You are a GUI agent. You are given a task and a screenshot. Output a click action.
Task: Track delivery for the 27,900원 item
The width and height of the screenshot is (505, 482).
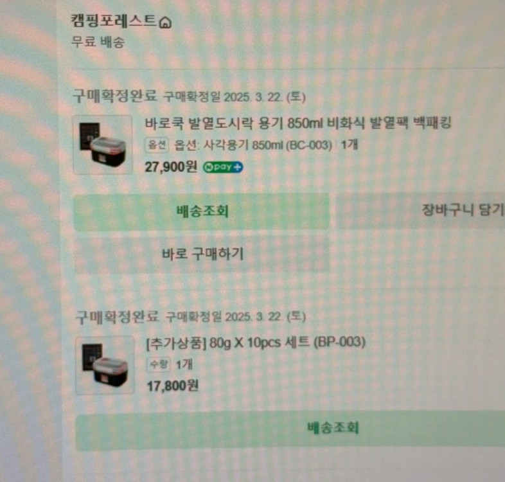pos(202,211)
